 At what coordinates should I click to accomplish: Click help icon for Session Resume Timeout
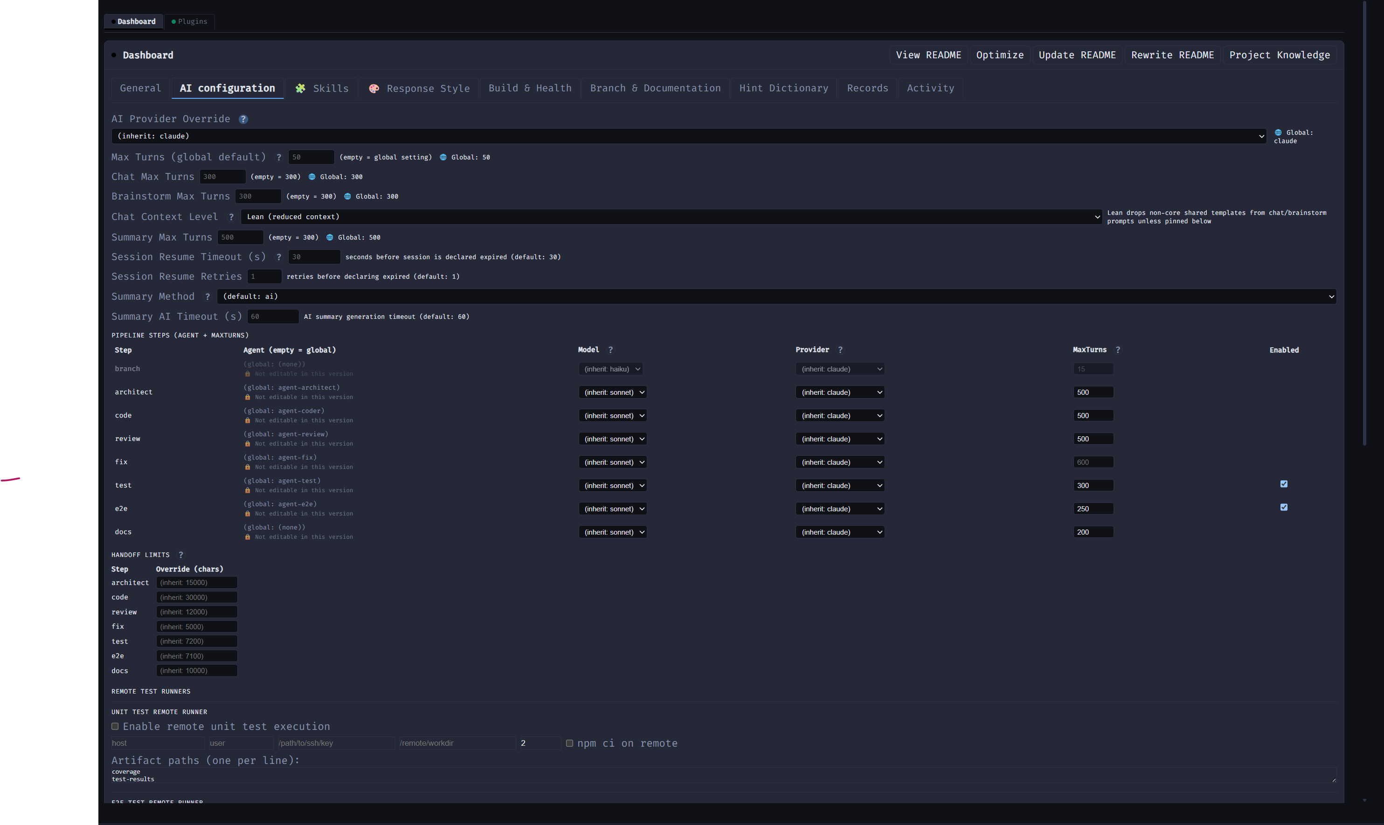(278, 257)
